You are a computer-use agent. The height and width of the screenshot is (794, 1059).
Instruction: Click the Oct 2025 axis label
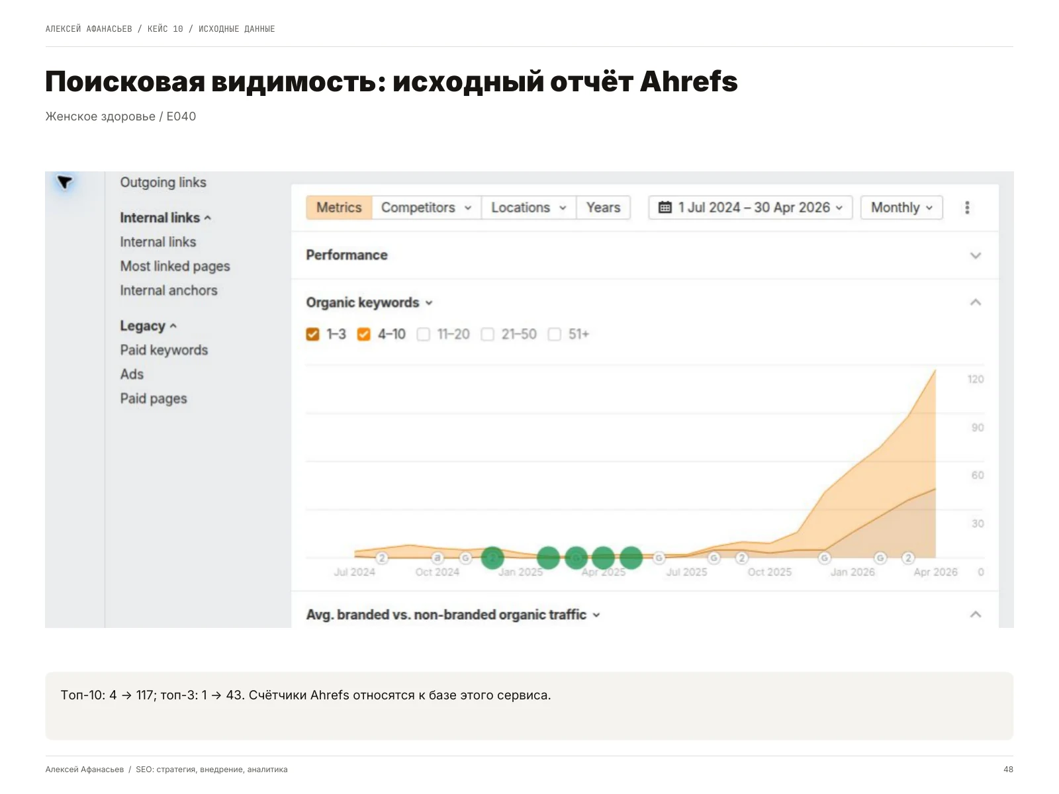click(x=769, y=572)
